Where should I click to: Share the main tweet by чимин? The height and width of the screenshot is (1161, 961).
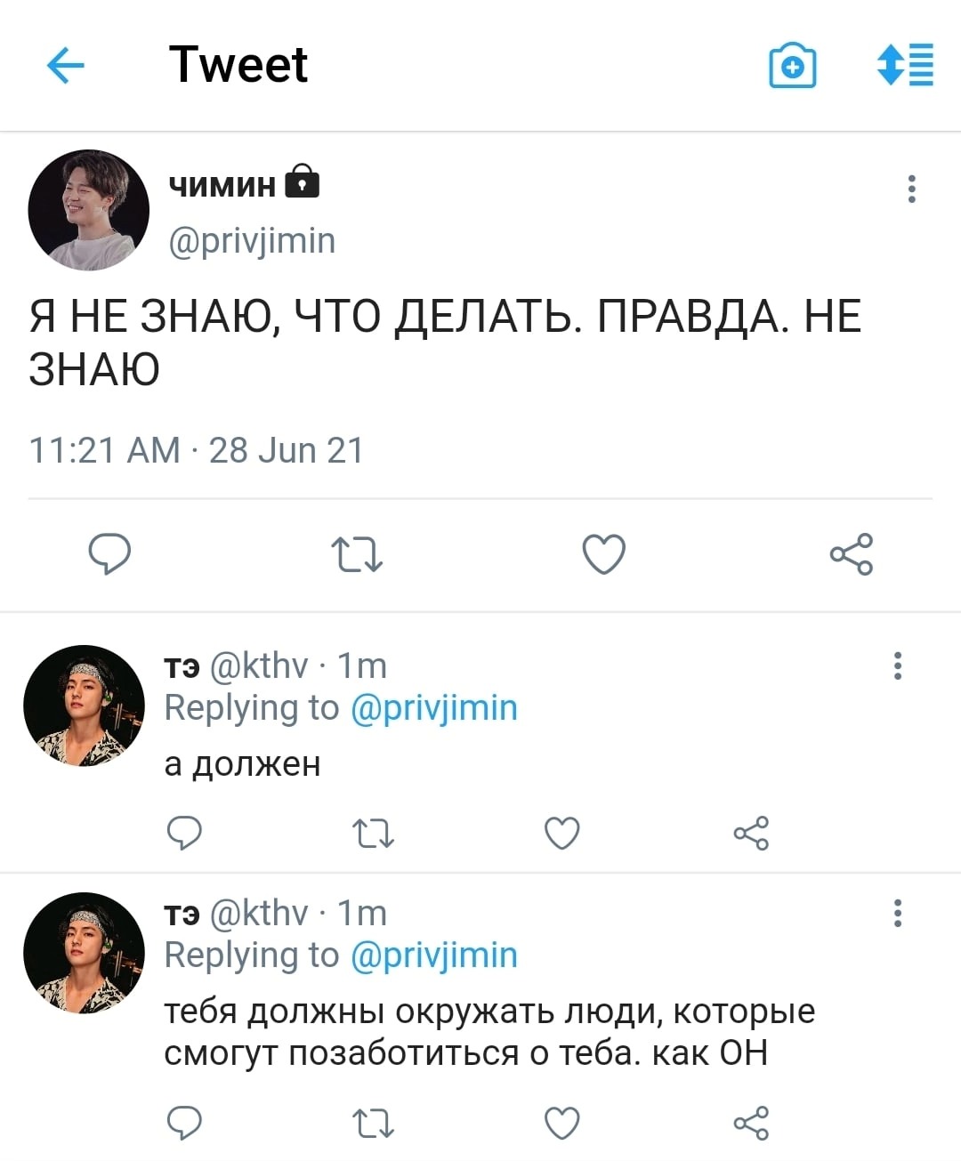852,554
